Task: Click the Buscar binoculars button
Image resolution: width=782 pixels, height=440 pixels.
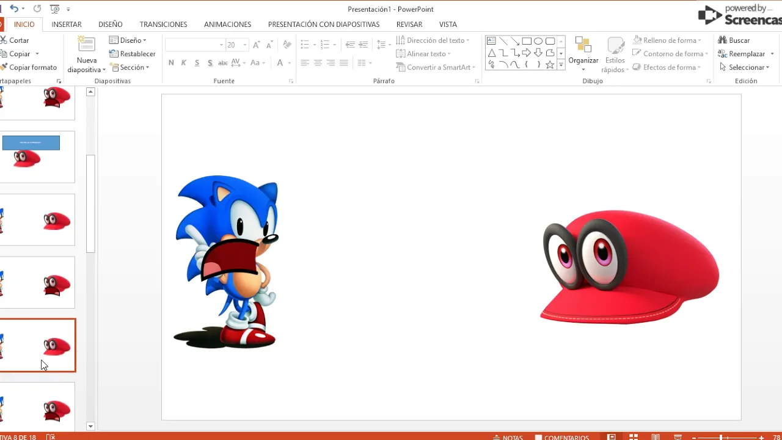Action: (734, 40)
